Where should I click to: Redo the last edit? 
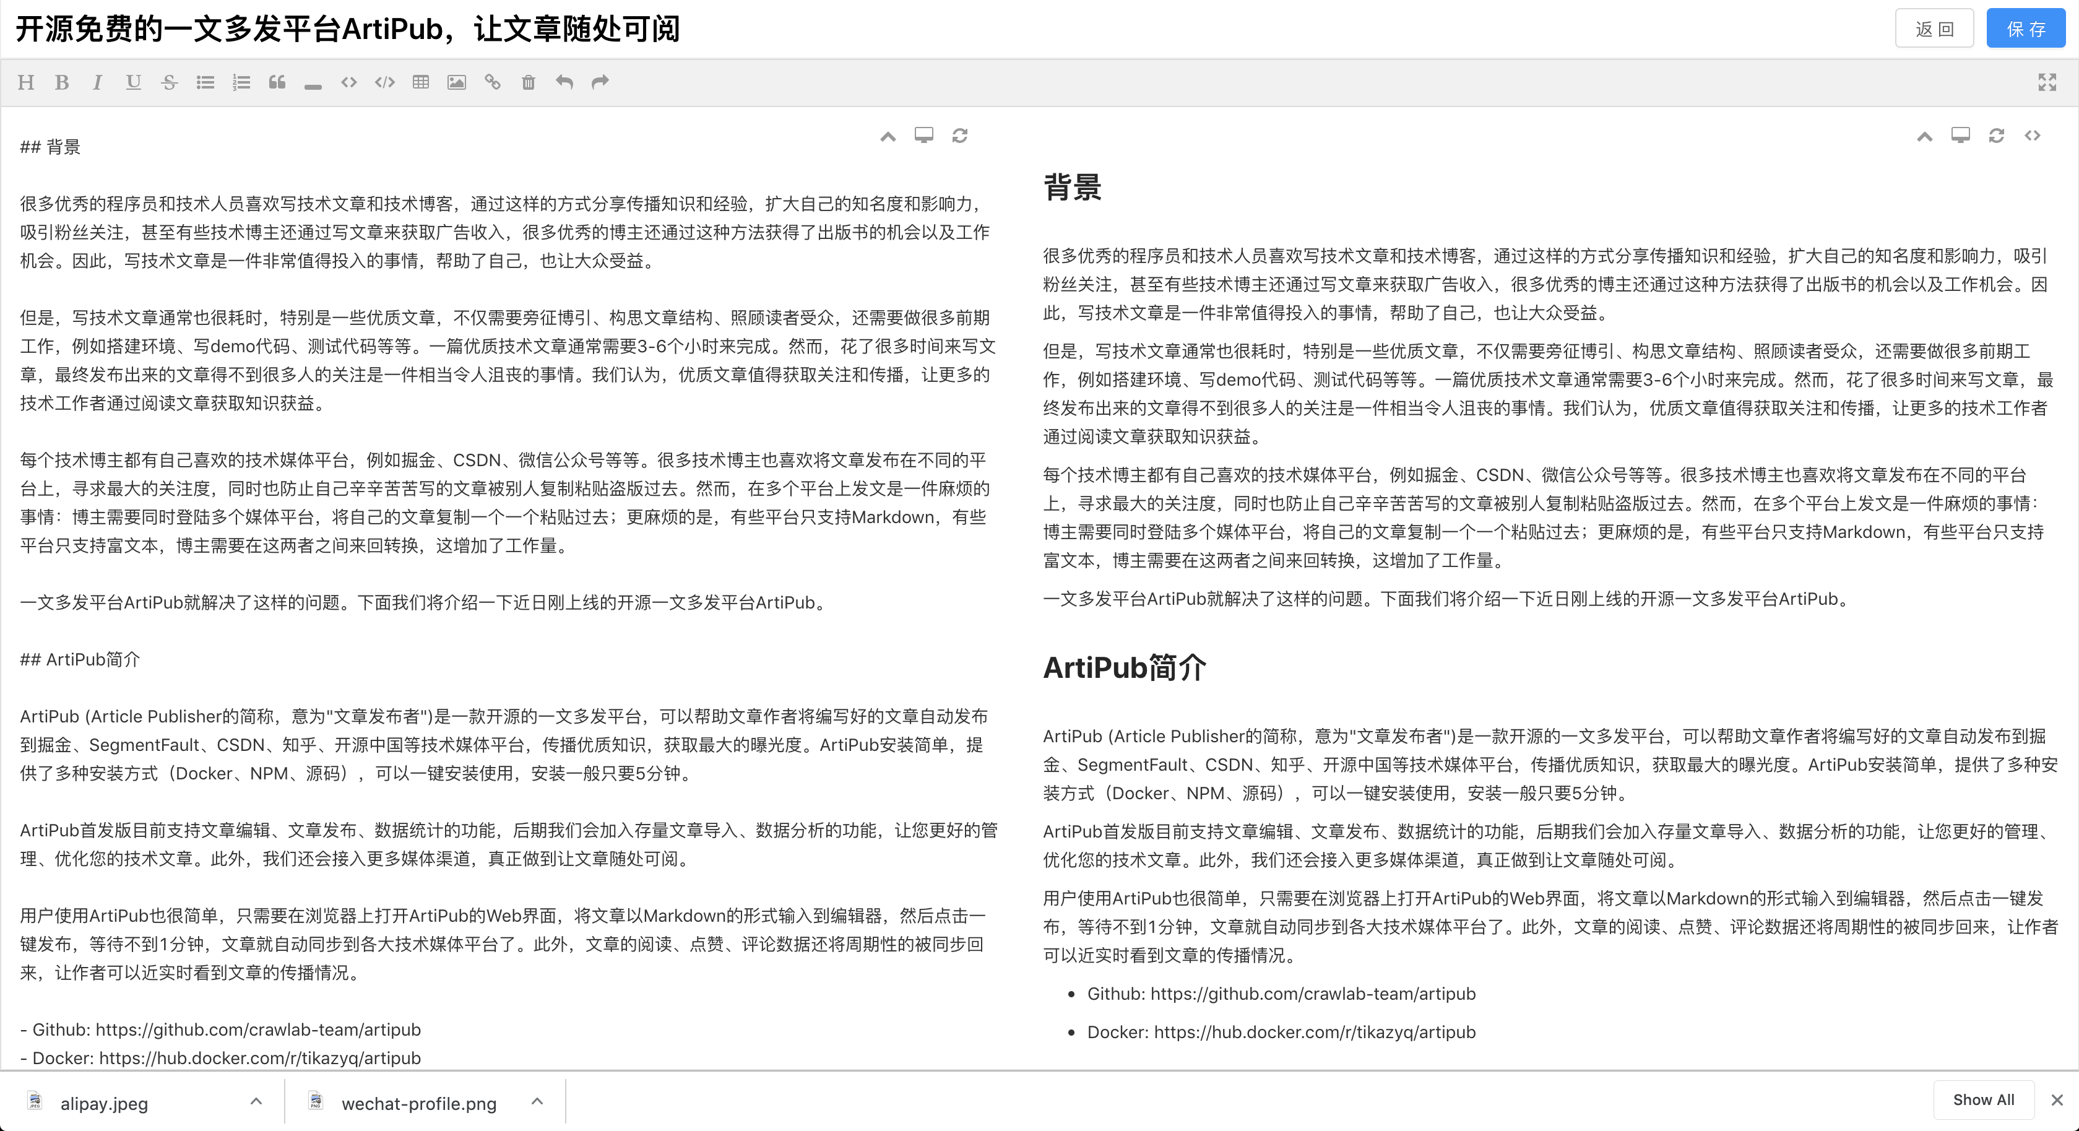[x=600, y=82]
